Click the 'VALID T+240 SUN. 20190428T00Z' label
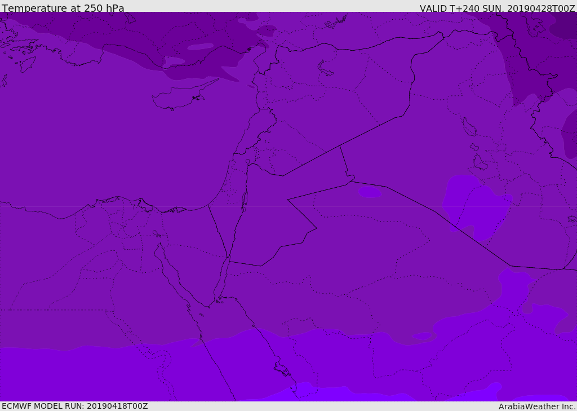The height and width of the screenshot is (411, 577). [x=497, y=8]
